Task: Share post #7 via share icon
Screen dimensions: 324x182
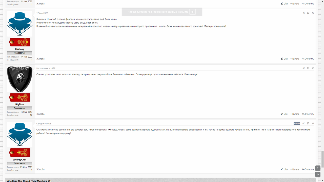Action: pyautogui.click(x=303, y=124)
